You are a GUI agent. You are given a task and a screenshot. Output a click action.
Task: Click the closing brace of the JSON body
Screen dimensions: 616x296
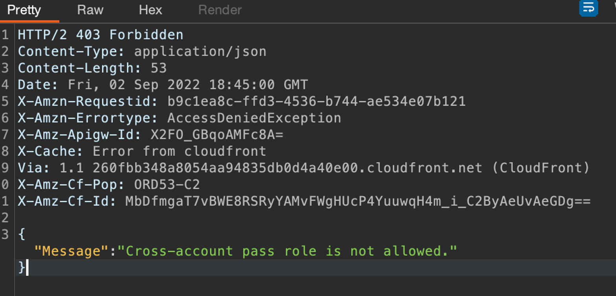[x=21, y=267]
